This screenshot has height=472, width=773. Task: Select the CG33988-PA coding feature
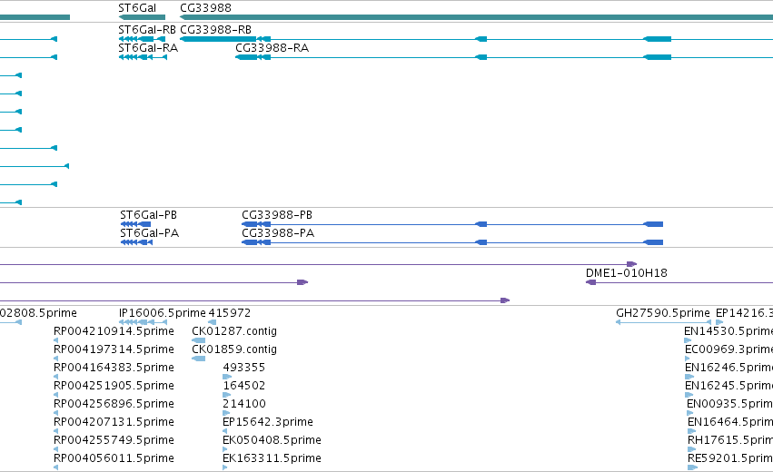pyautogui.click(x=452, y=242)
